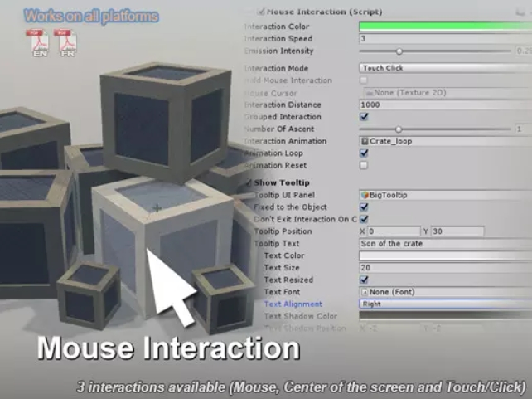Select the Mouse Cursor texture field
This screenshot has width=532, height=399.
[447, 93]
